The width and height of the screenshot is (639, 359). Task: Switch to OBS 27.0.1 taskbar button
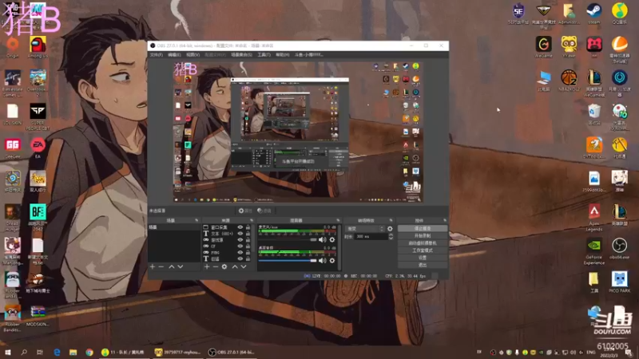232,352
